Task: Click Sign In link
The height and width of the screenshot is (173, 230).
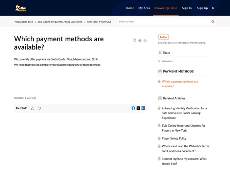Action: point(187,8)
